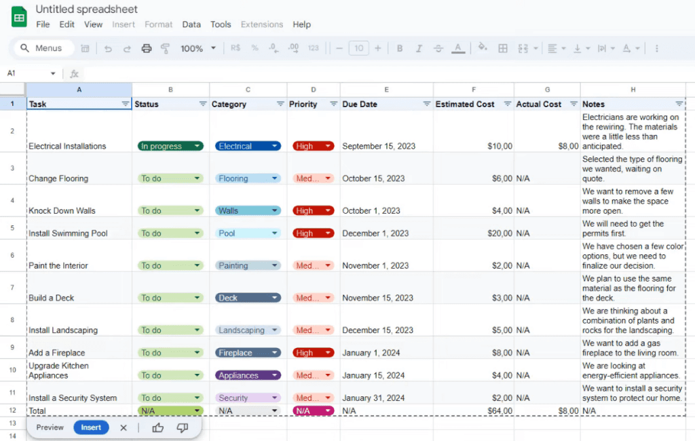The height and width of the screenshot is (441, 695).
Task: Open the fill color bucket
Action: coord(483,47)
